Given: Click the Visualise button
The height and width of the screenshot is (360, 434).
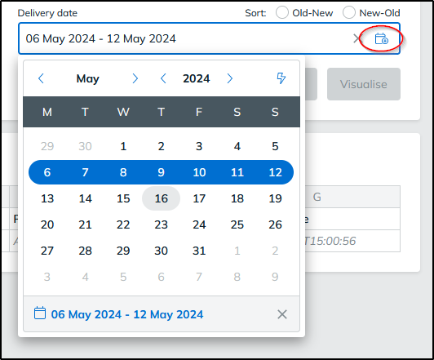Looking at the screenshot, I should point(364,84).
